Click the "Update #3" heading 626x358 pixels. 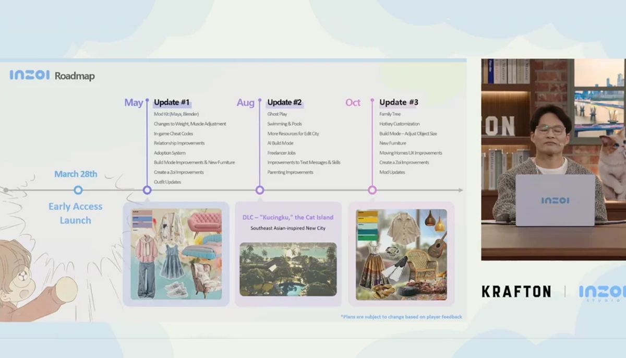coord(399,102)
